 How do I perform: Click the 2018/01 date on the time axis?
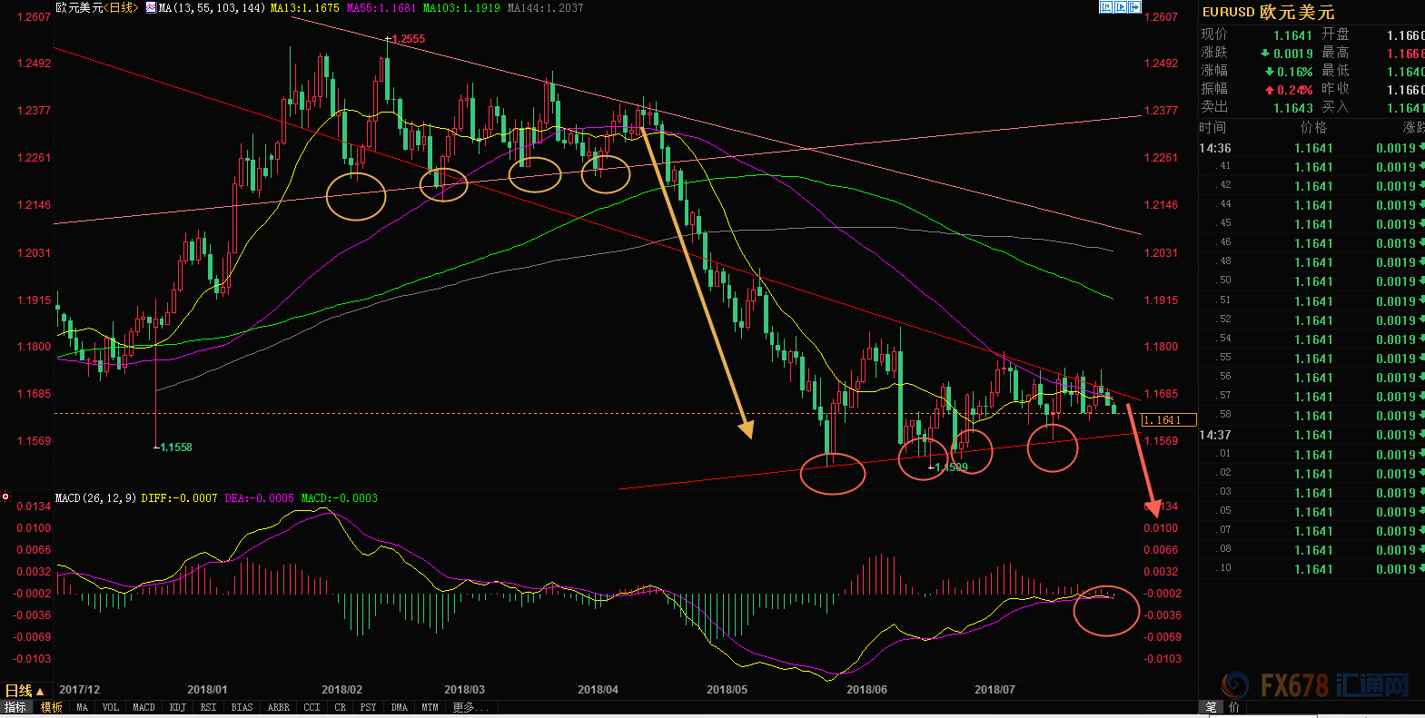[x=207, y=690]
